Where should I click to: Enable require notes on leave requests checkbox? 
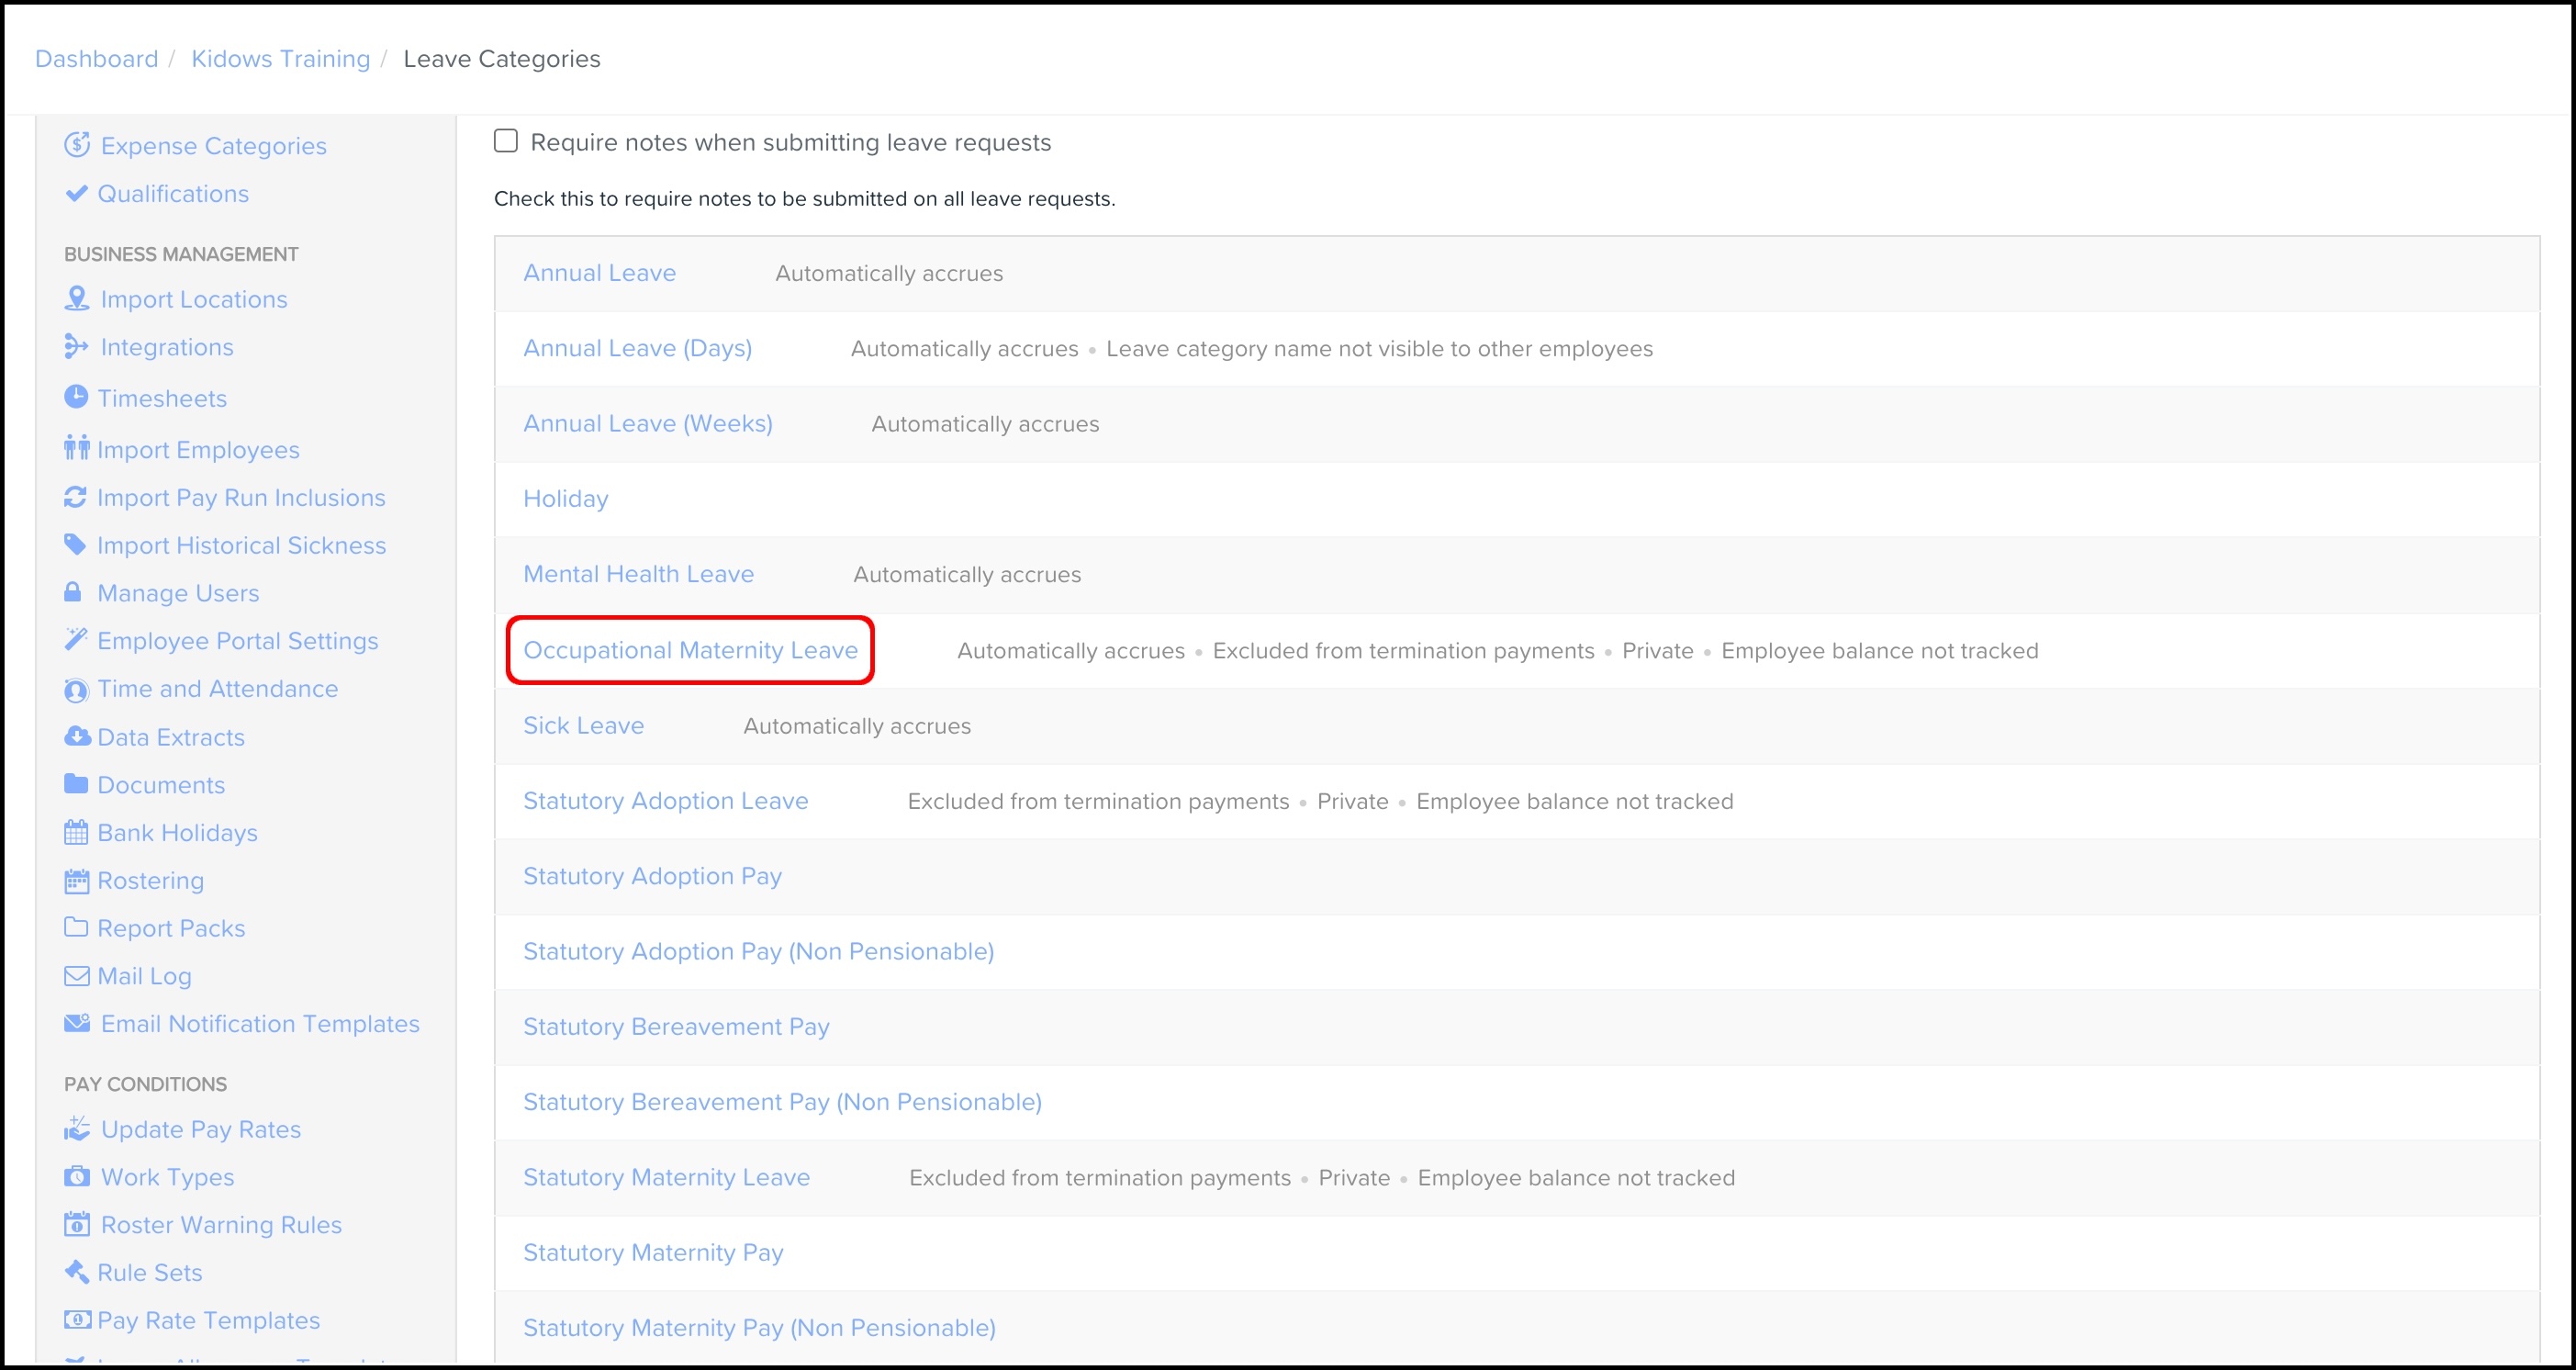click(506, 141)
